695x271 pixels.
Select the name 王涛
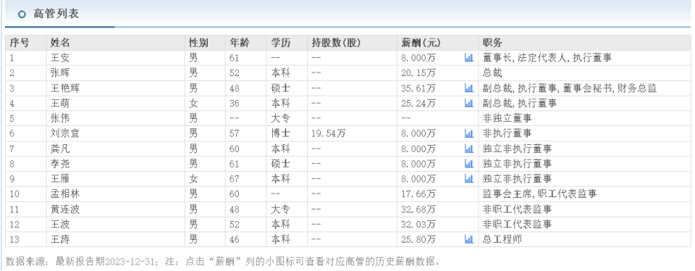[60, 239]
